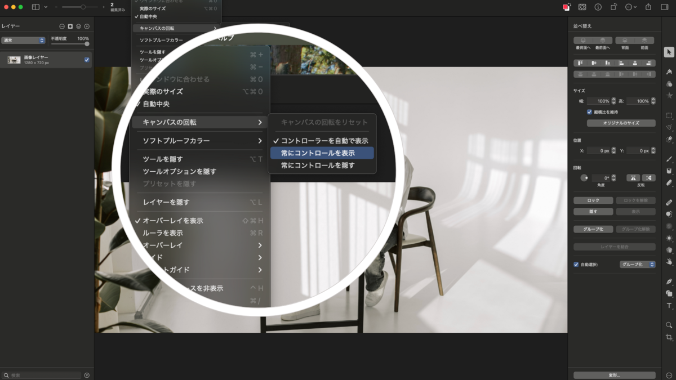Toggle 自動選択 checkbox
Image resolution: width=676 pixels, height=380 pixels.
[576, 264]
